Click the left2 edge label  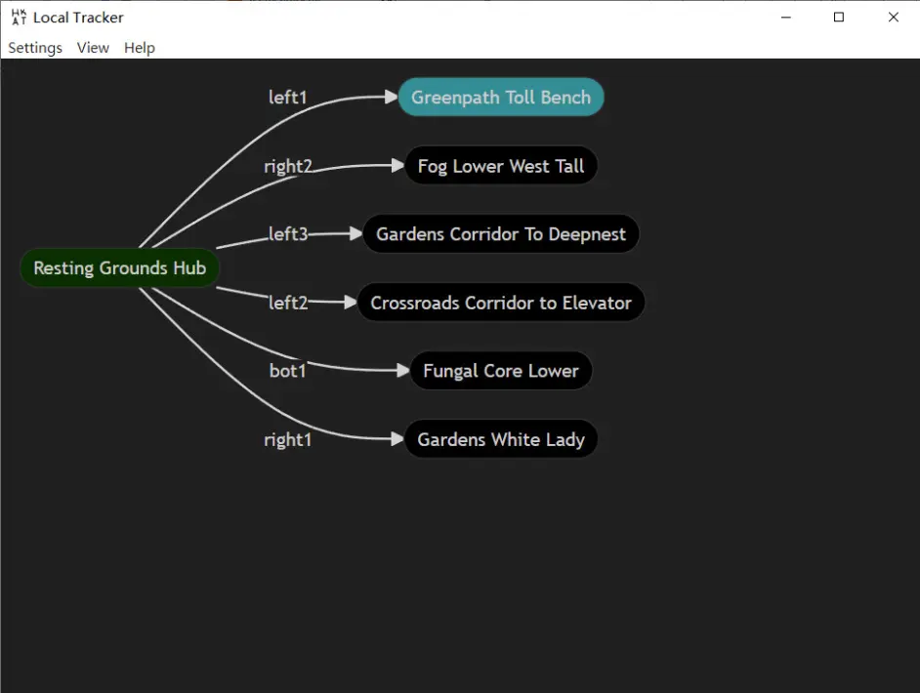point(288,303)
